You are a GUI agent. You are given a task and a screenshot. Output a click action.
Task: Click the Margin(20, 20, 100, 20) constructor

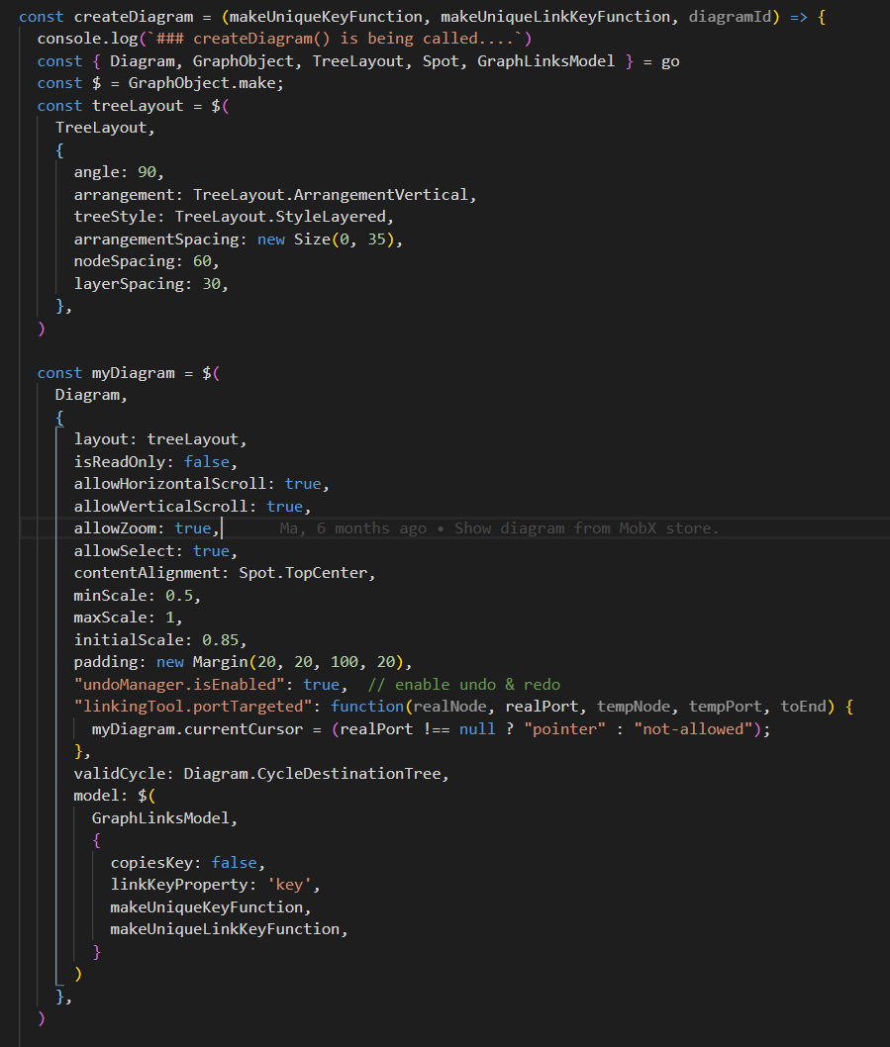click(x=298, y=662)
